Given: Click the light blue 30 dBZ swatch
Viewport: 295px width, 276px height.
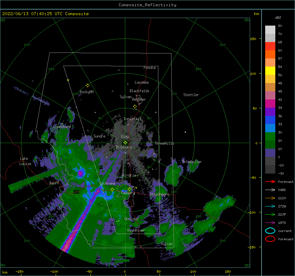Looking at the screenshot, I should (270, 128).
